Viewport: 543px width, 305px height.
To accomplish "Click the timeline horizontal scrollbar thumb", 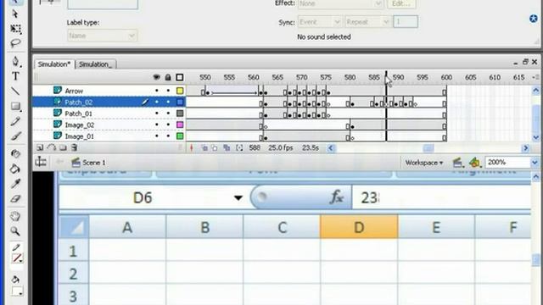I will coord(428,148).
